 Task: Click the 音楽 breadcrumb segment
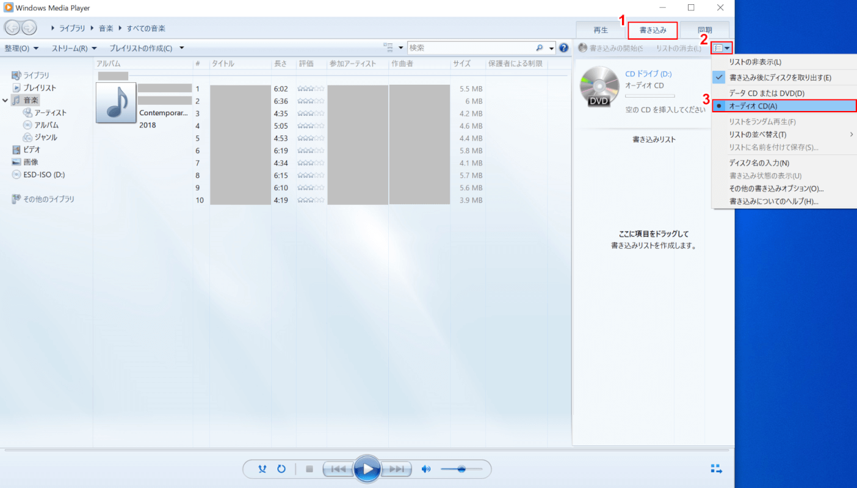coord(106,28)
